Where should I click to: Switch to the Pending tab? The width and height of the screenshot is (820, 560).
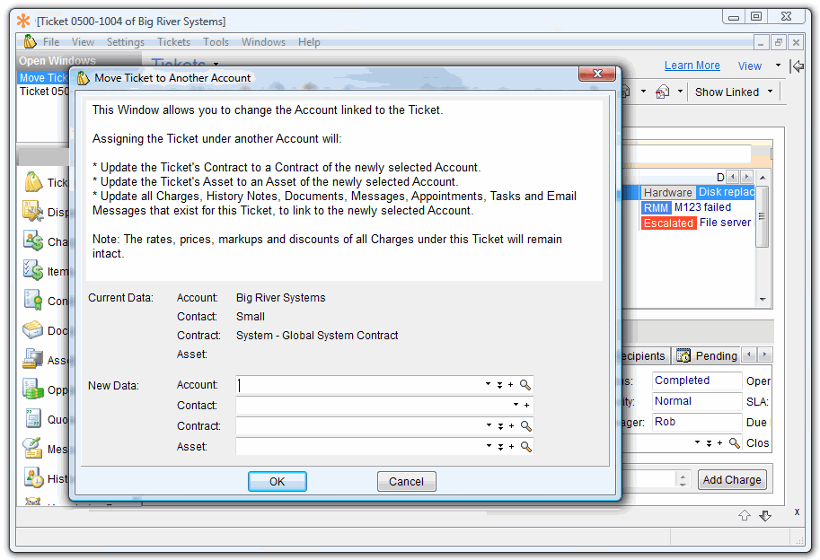(707, 355)
